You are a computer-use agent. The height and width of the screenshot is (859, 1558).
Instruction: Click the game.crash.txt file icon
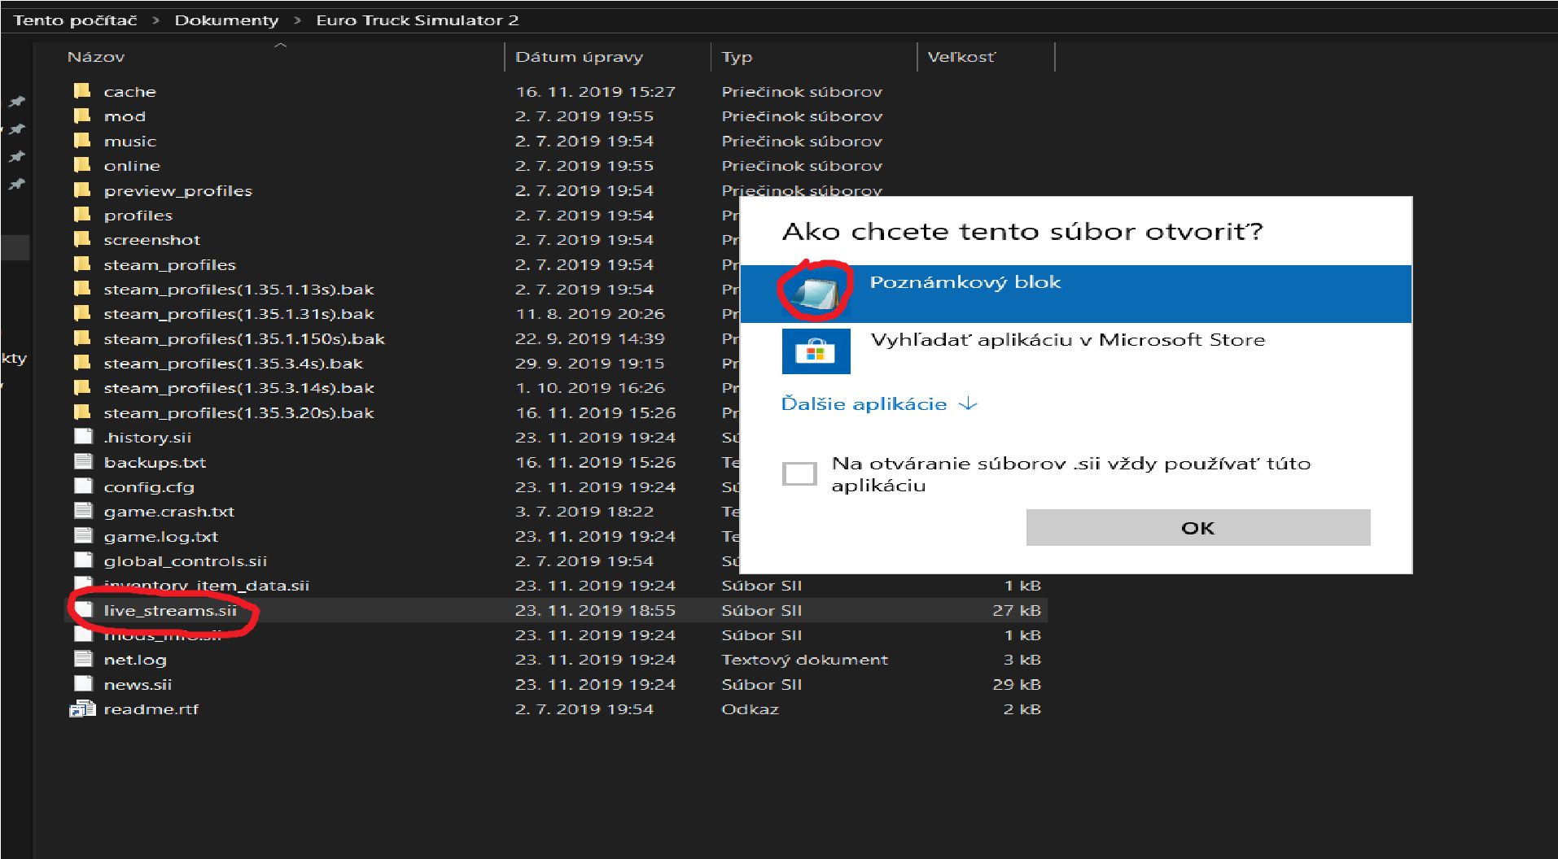(83, 511)
